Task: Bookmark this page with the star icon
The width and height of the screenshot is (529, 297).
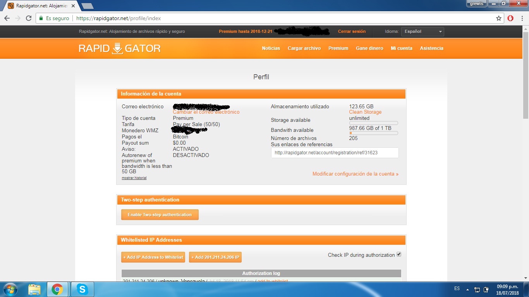Action: [499, 18]
